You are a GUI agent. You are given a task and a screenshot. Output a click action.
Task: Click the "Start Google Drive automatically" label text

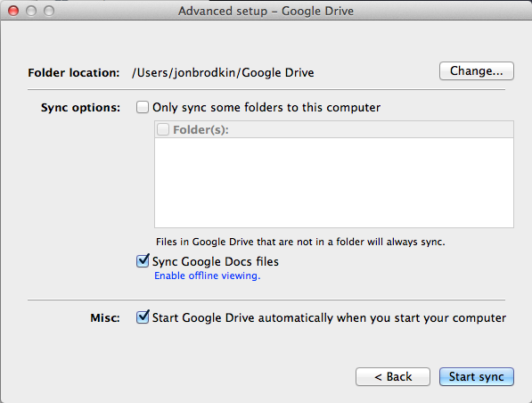pos(329,318)
